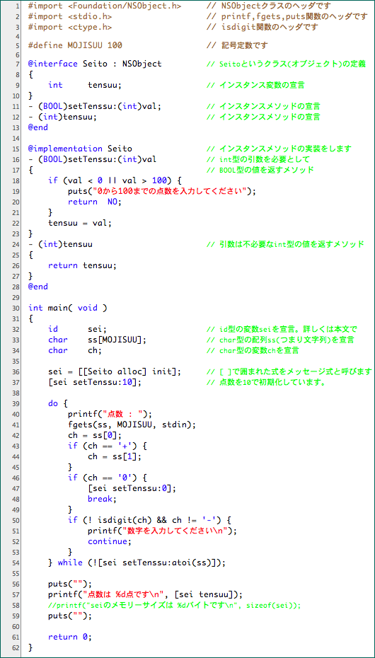Click the @implementation Seito line
The image size is (375, 658).
(x=80, y=149)
